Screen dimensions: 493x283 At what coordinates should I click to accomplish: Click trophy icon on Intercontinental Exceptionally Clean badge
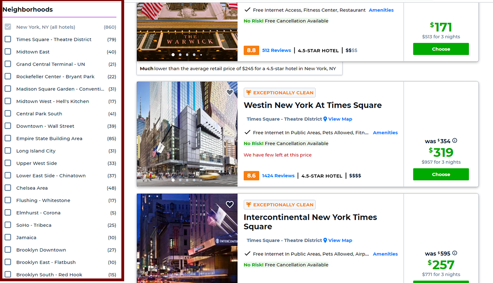coord(249,205)
